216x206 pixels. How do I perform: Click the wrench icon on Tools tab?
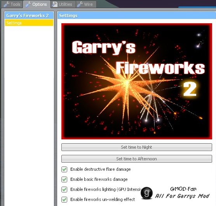(x=7, y=4)
